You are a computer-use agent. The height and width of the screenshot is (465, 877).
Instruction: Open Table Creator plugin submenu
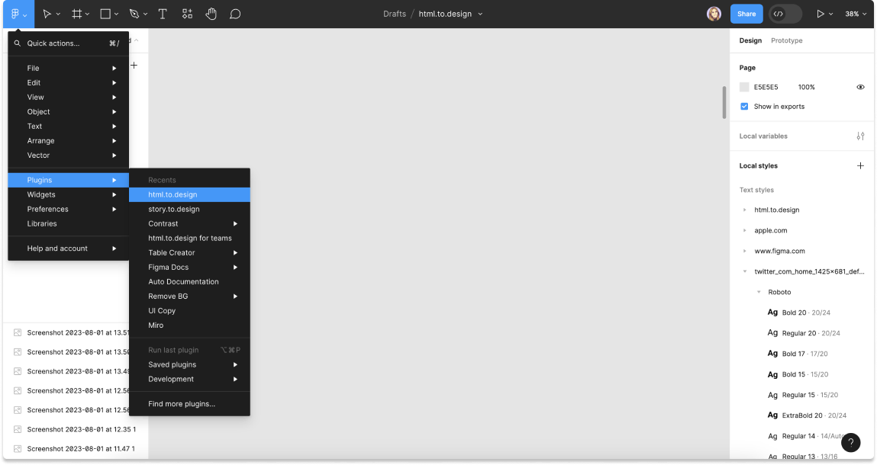click(x=189, y=252)
